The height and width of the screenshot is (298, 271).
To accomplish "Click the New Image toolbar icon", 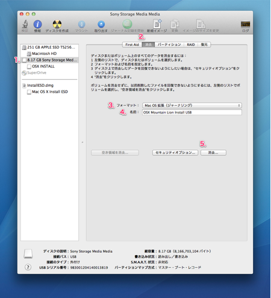I will click(x=157, y=24).
